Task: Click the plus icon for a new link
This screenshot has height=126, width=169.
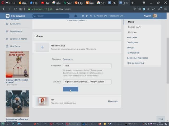Action: coord(42,47)
